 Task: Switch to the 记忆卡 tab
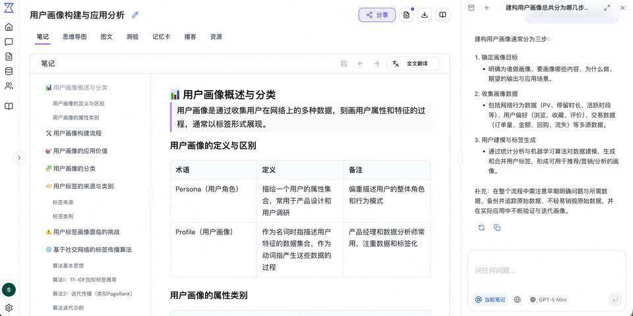click(161, 37)
